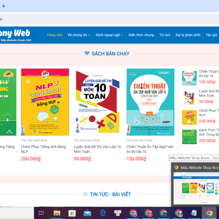Click the sidebar 99.000₫ price
Viewport: 219px width, 219px height.
[206, 102]
